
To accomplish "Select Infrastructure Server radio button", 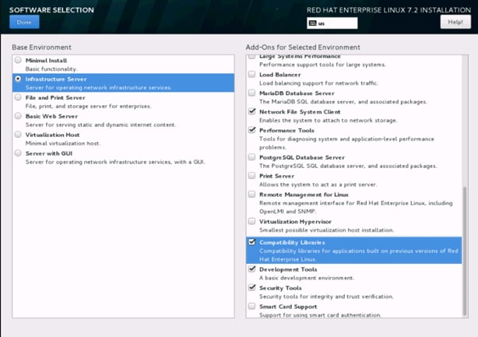I will coord(18,79).
